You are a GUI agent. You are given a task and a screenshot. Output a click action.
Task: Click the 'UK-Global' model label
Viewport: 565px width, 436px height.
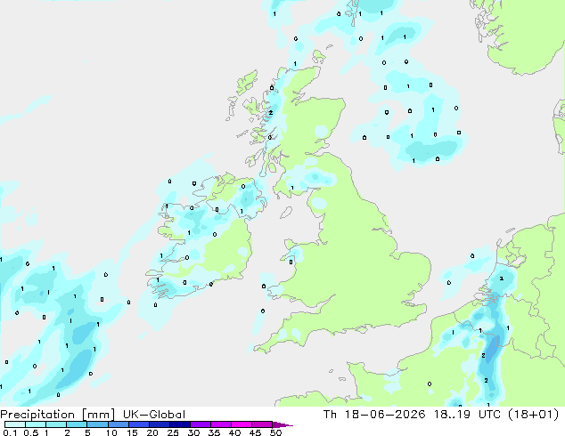pyautogui.click(x=154, y=415)
